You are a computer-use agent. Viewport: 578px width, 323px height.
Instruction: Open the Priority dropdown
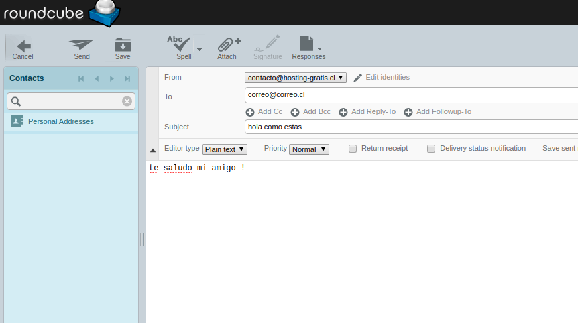309,149
